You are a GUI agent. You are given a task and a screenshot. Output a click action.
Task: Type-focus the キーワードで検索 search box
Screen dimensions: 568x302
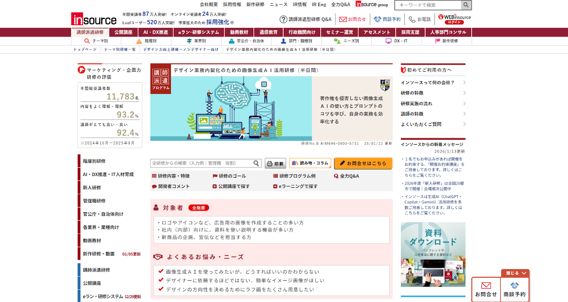click(x=429, y=5)
